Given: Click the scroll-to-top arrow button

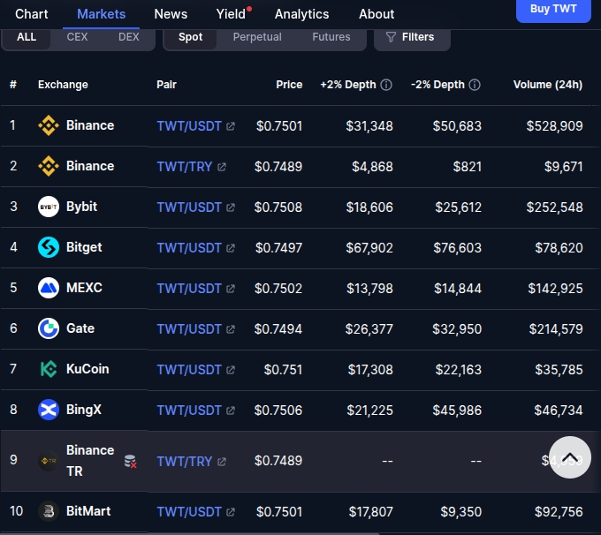Looking at the screenshot, I should [570, 457].
